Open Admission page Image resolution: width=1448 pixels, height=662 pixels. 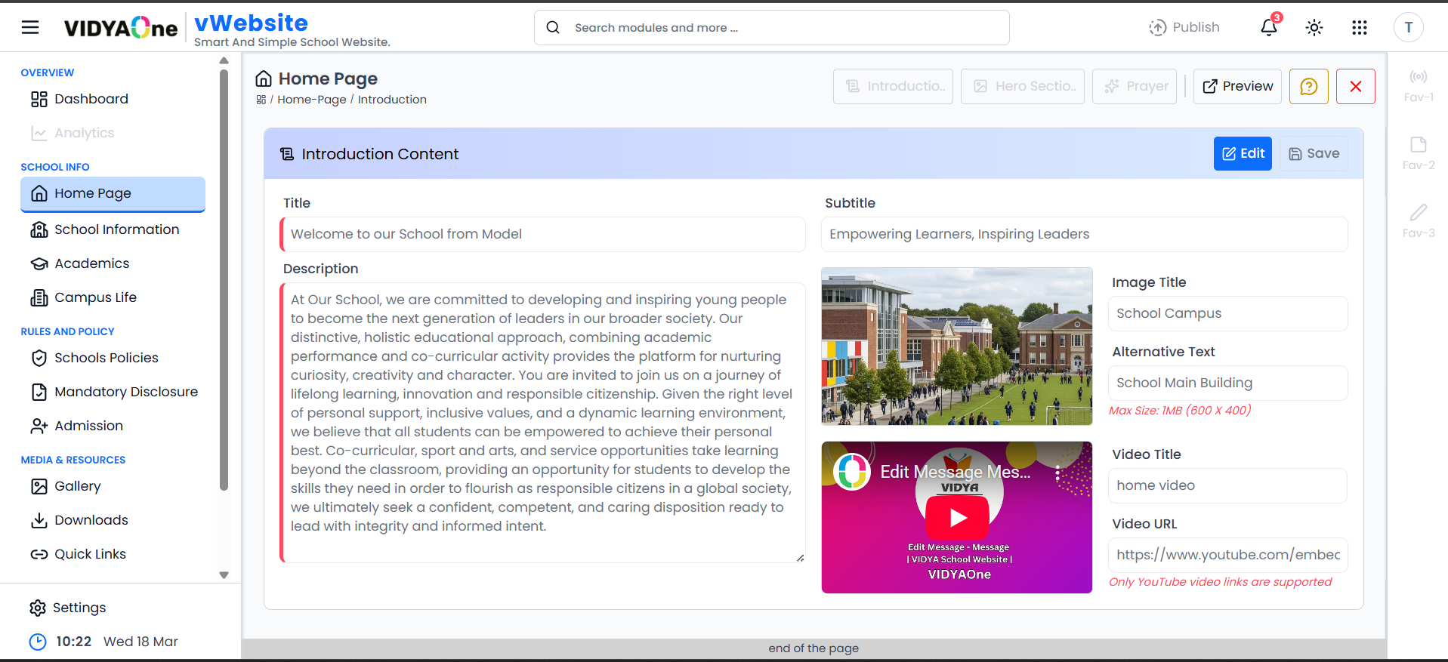click(113, 426)
